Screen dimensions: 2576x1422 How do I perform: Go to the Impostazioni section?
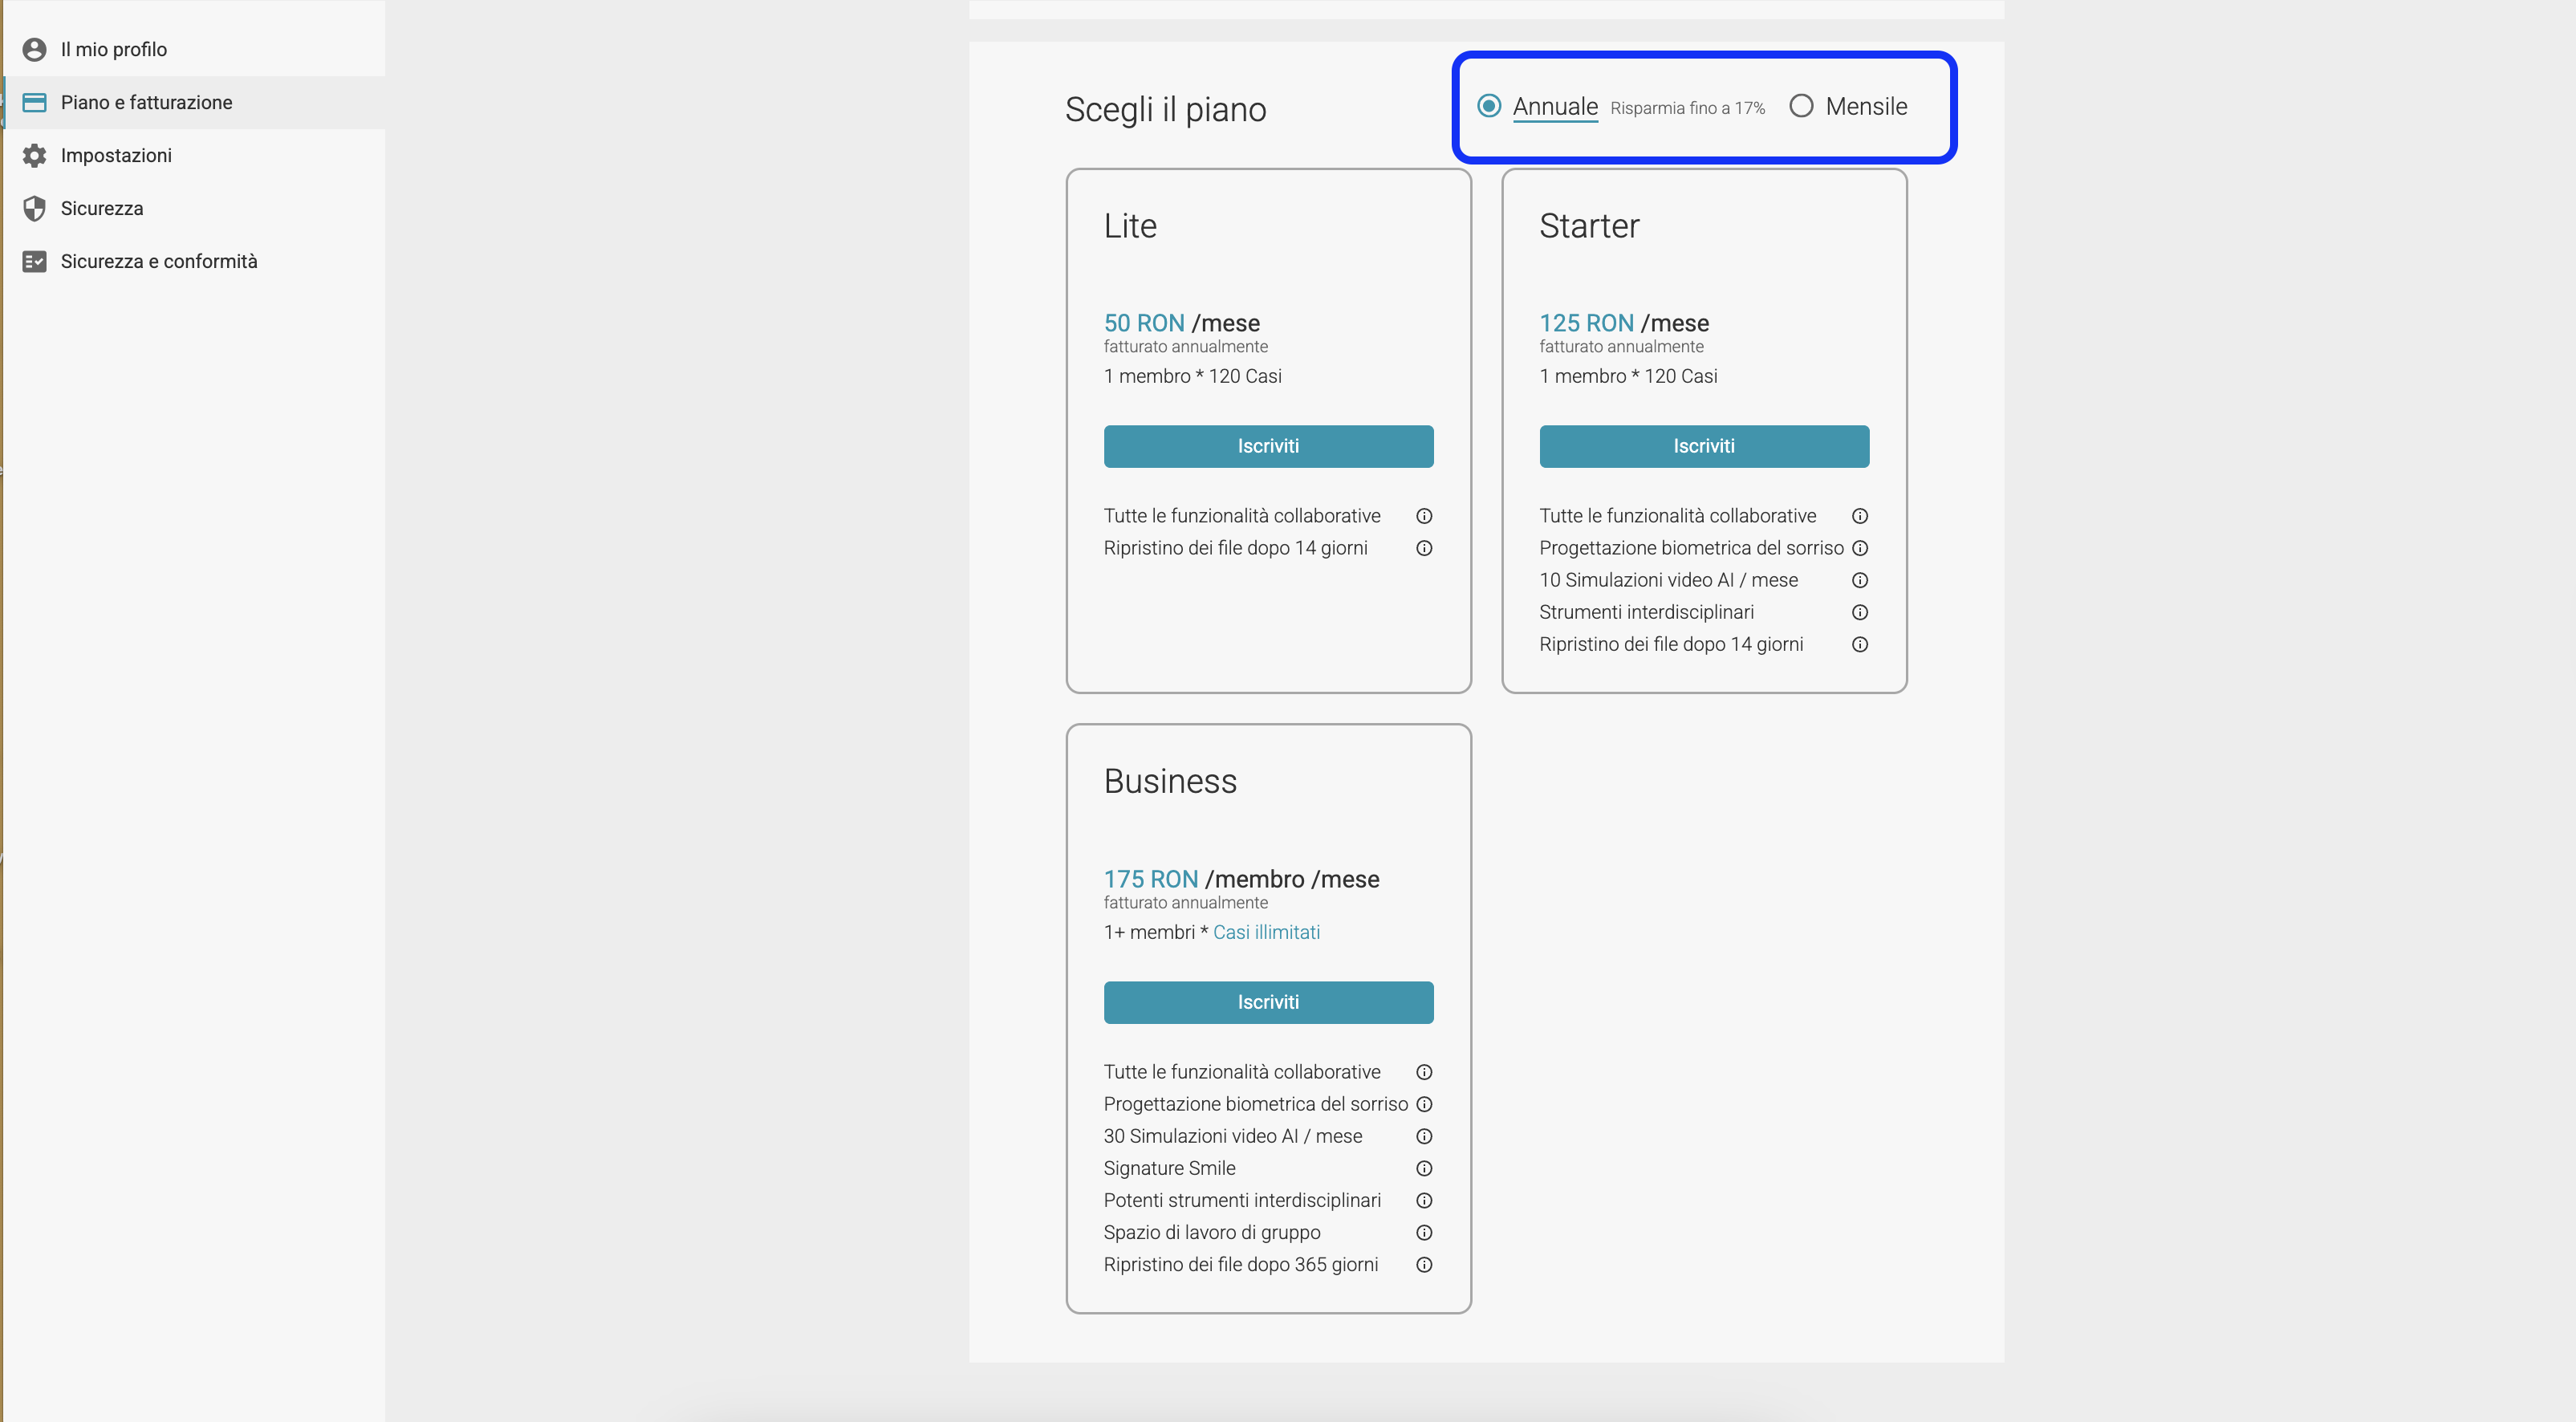click(116, 155)
